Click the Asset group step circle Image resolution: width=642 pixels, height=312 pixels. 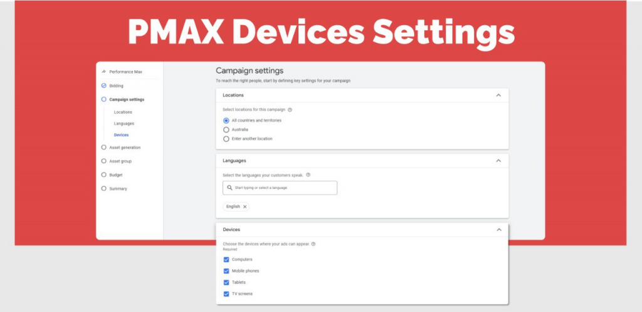point(103,161)
